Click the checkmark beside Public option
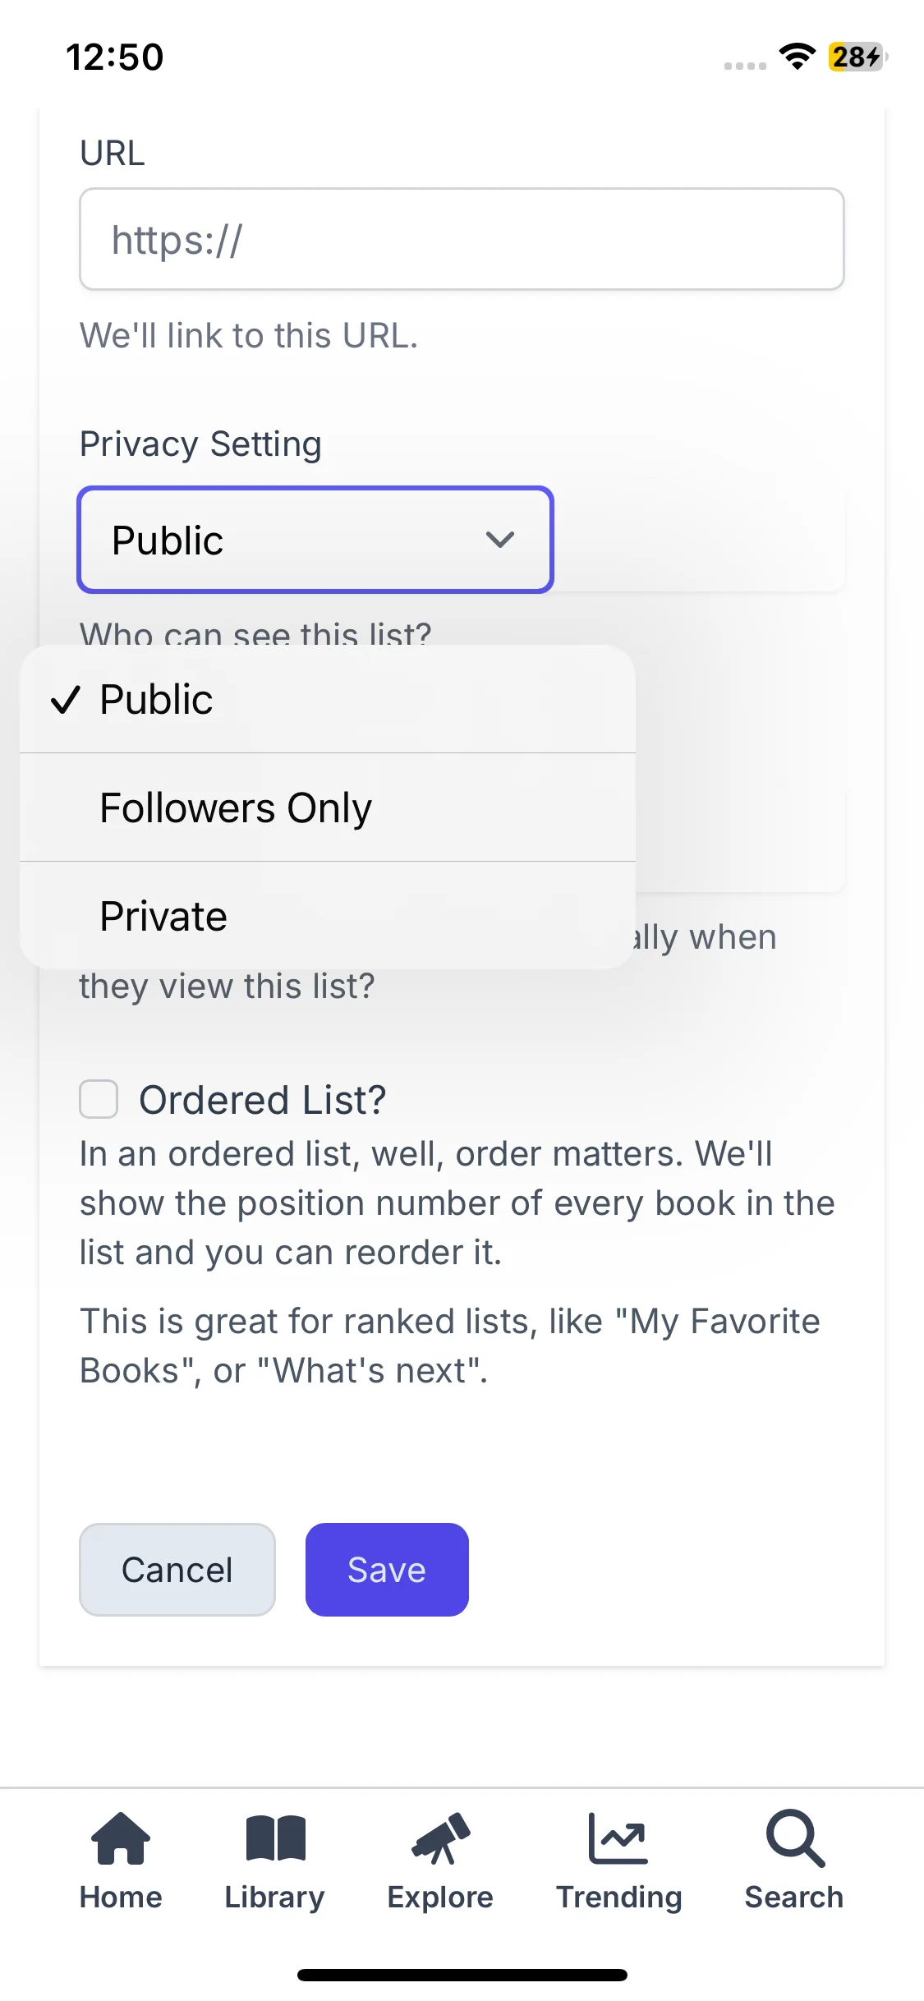Screen dimensions: 924x2001 pos(65,700)
